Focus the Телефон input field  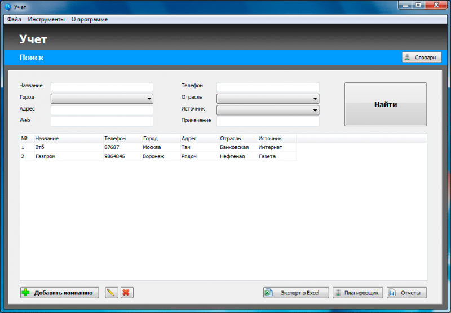tap(268, 87)
